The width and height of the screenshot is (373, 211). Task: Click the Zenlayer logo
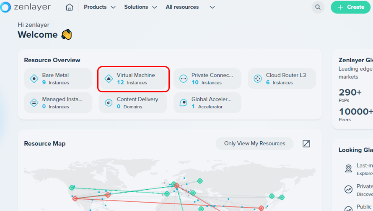(26, 7)
